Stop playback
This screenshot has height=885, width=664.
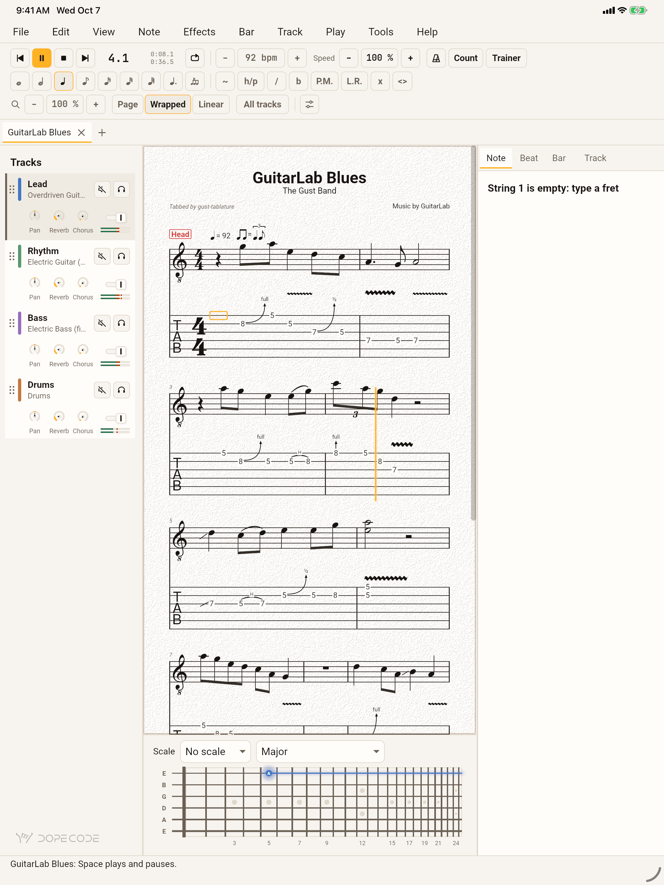click(63, 58)
